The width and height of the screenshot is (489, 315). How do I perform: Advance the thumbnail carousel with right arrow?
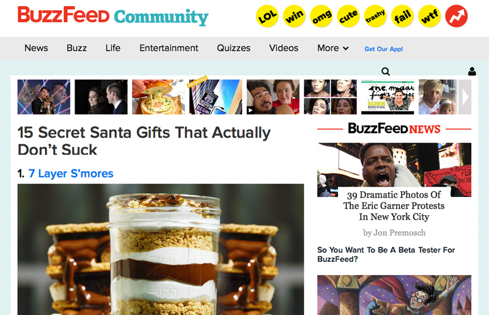[x=465, y=97]
